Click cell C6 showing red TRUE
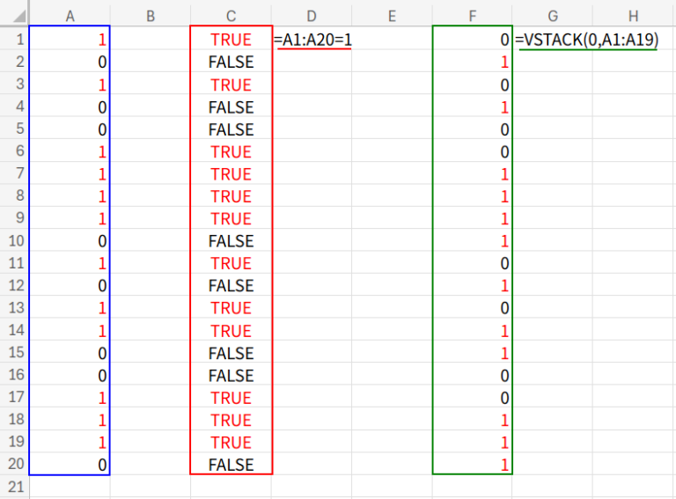Viewport: 676px width, 499px height. point(231,151)
